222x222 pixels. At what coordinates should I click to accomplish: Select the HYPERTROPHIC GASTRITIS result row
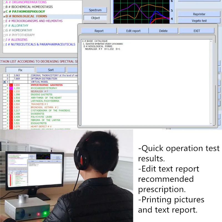(x=47, y=85)
